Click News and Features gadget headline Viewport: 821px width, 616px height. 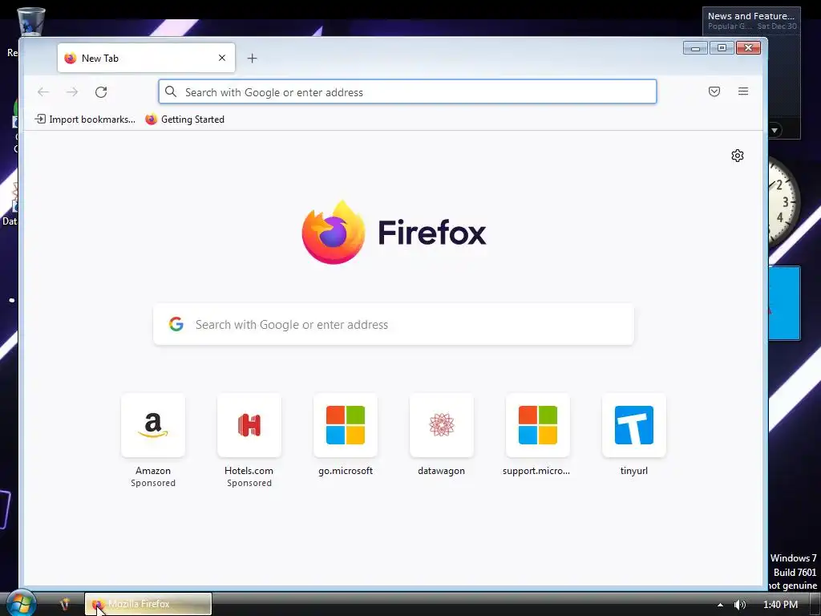pyautogui.click(x=750, y=16)
